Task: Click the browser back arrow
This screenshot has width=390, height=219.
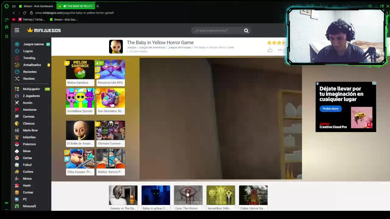Action: point(14,13)
